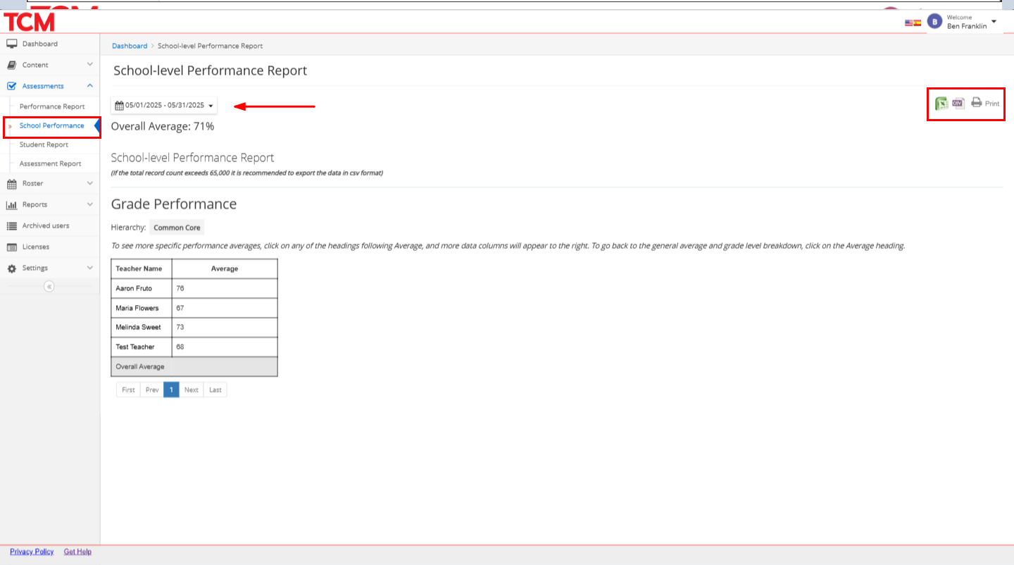Open the user account dropdown arrow
This screenshot has height=565, width=1014.
(994, 22)
